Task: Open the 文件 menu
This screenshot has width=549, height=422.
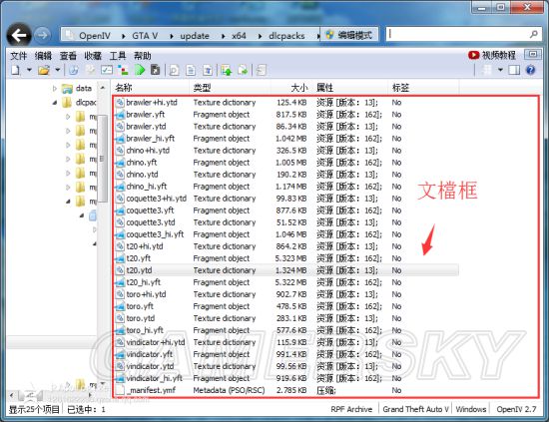Action: 18,55
